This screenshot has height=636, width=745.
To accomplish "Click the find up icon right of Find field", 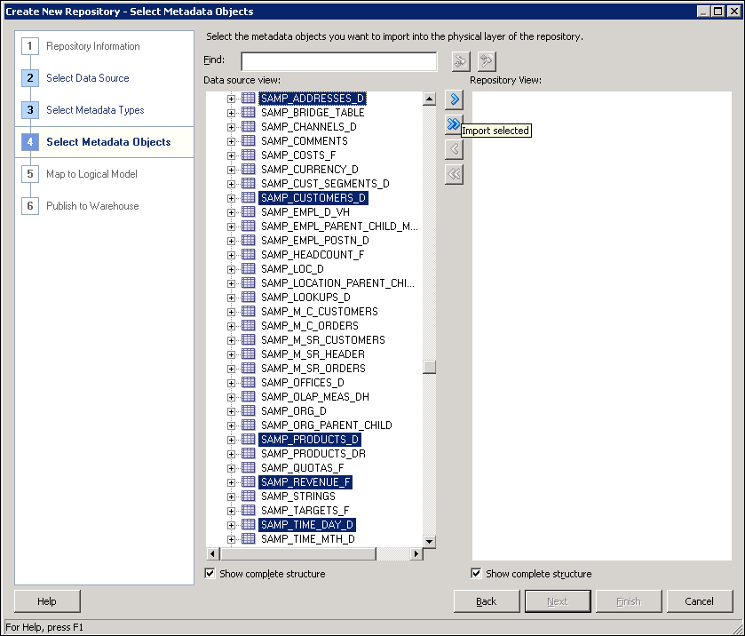I will point(487,61).
